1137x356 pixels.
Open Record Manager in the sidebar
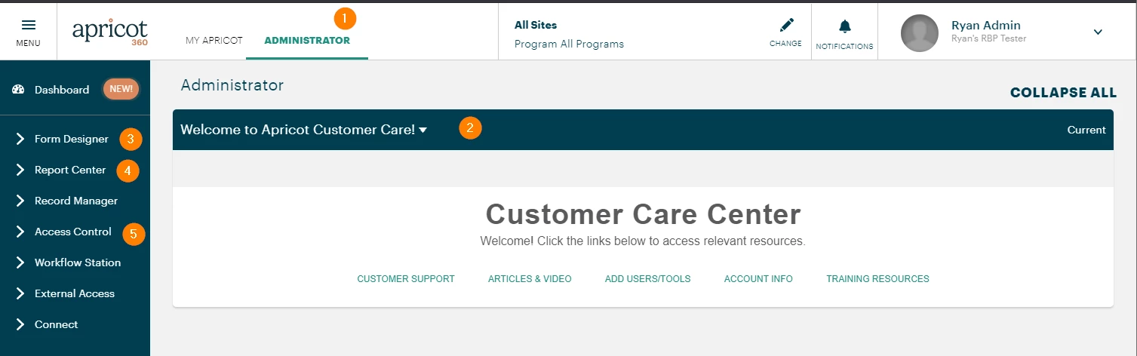pos(76,201)
